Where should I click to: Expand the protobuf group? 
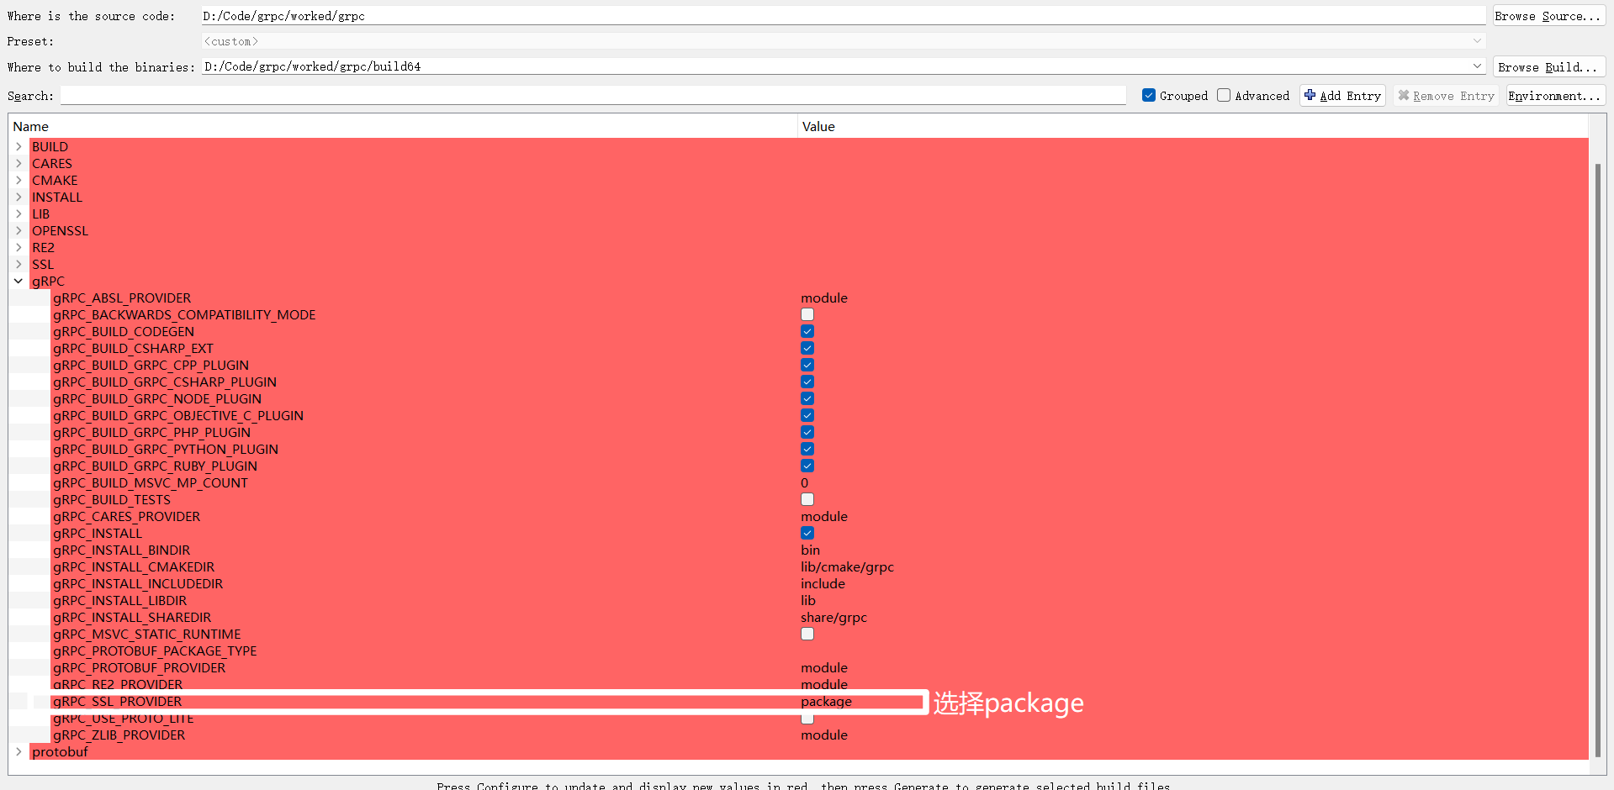tap(19, 752)
